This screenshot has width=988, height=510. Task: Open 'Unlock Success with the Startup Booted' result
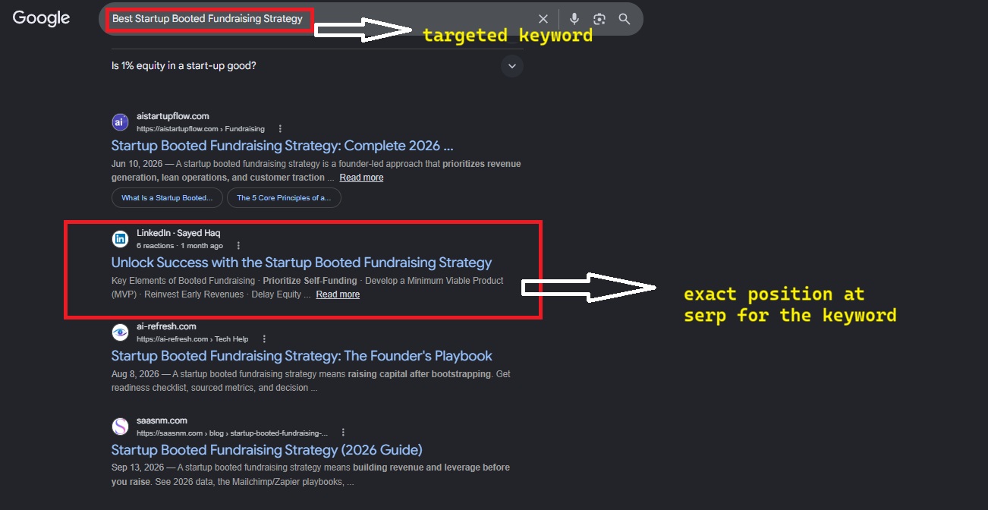(301, 263)
